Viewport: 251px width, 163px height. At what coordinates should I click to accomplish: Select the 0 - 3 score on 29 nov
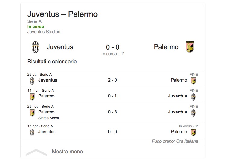(x=112, y=112)
